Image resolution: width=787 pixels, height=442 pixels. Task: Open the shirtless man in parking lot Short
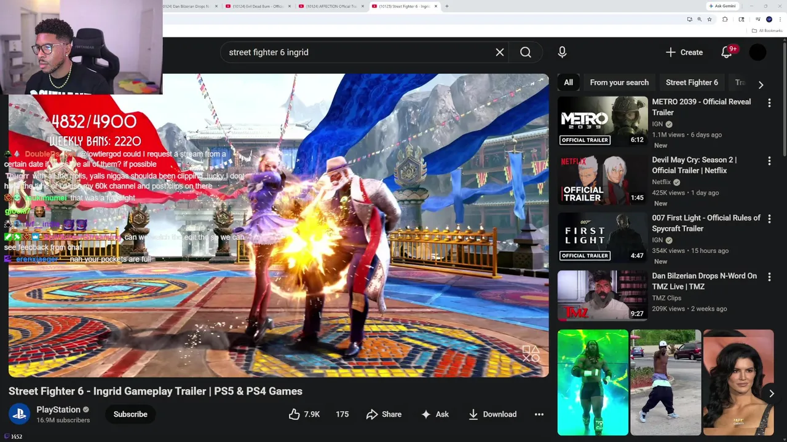point(665,382)
